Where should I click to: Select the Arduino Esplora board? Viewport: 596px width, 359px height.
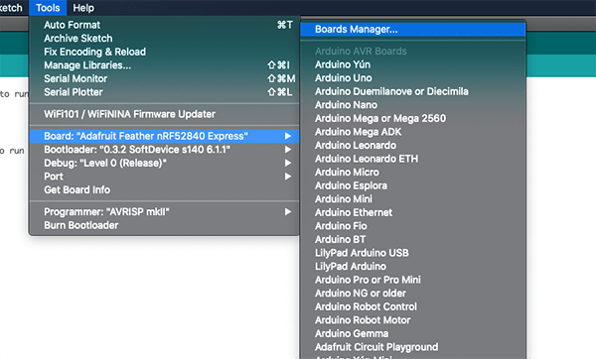tap(413, 186)
